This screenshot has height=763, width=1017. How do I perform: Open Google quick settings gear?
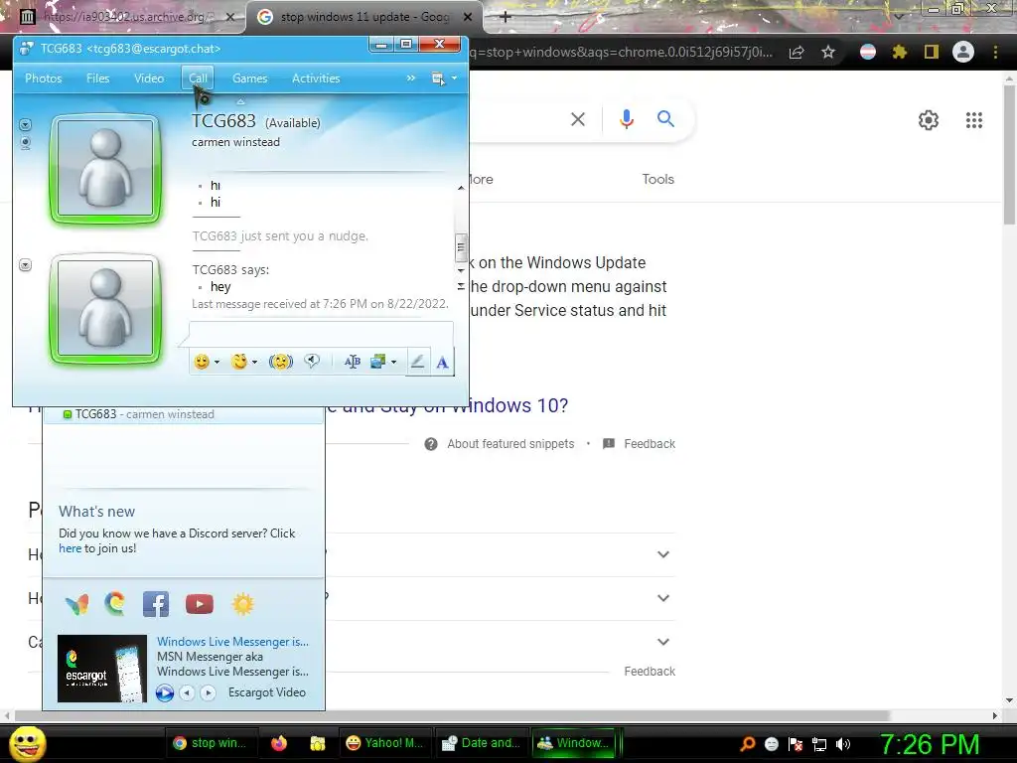[929, 120]
